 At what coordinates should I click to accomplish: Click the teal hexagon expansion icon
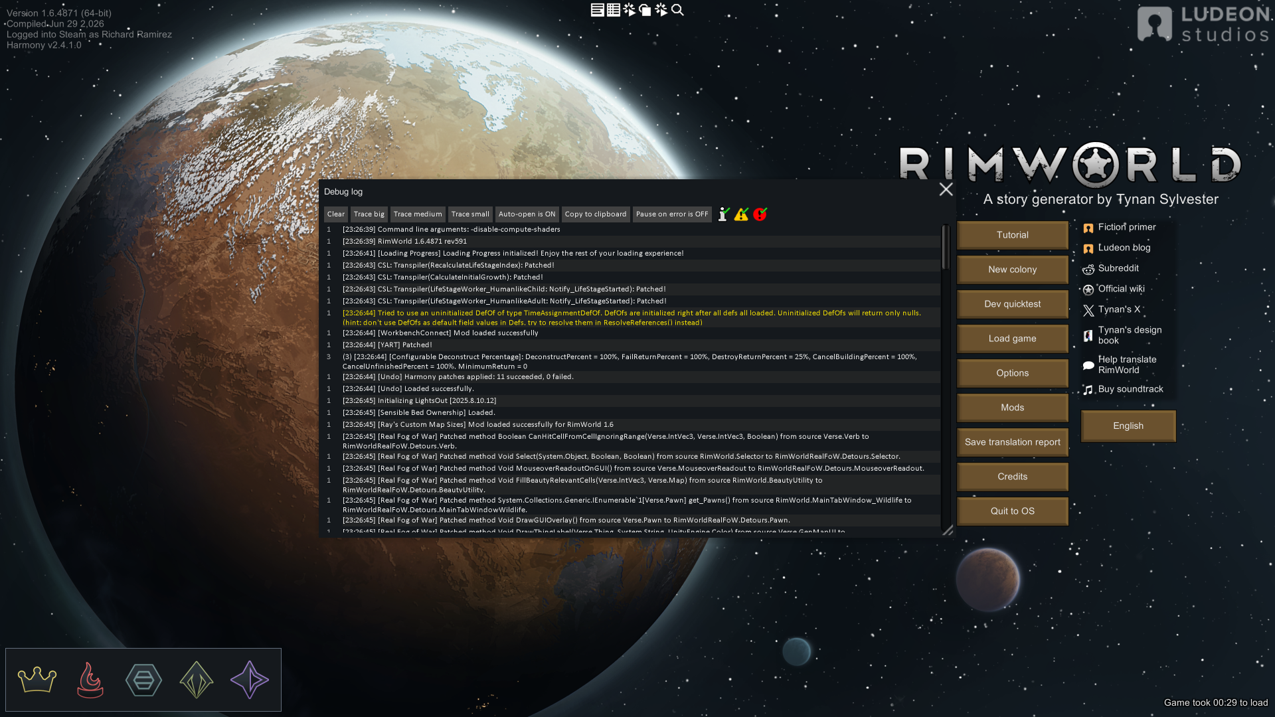(x=143, y=680)
